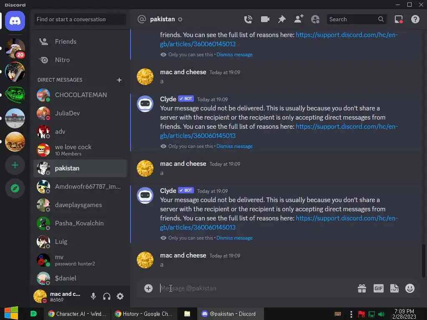Start a voice call with pakistan

pos(248,19)
